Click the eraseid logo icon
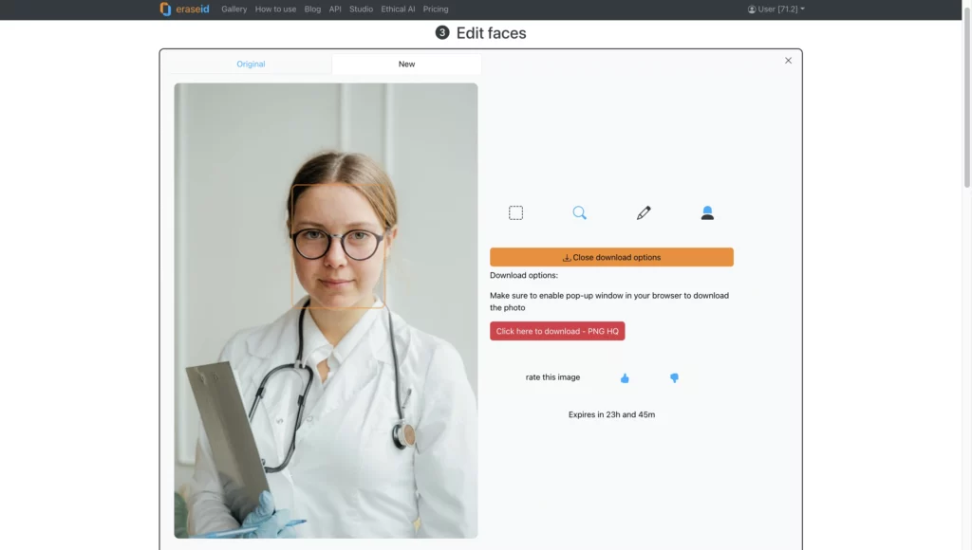972x550 pixels. [x=166, y=9]
